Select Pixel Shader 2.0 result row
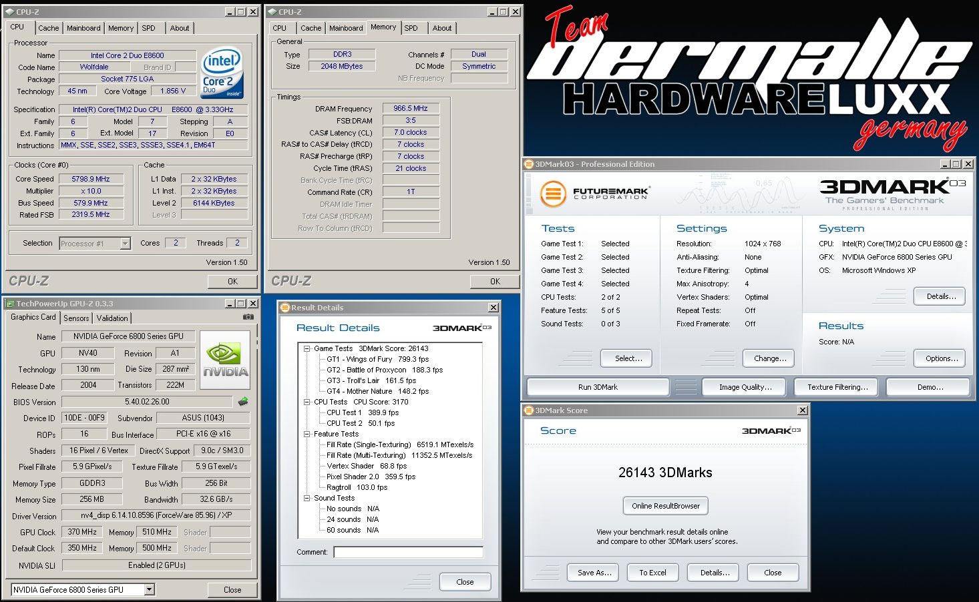The height and width of the screenshot is (602, 979). coord(371,477)
